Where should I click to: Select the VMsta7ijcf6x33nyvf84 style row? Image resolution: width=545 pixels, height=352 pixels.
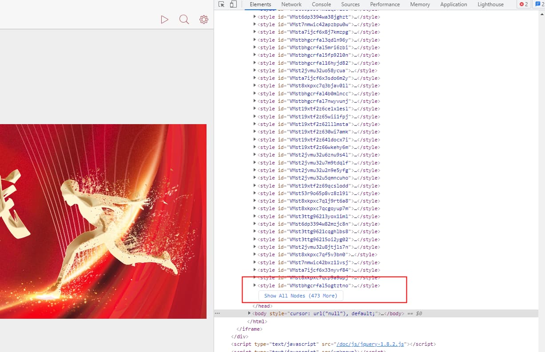pos(318,270)
